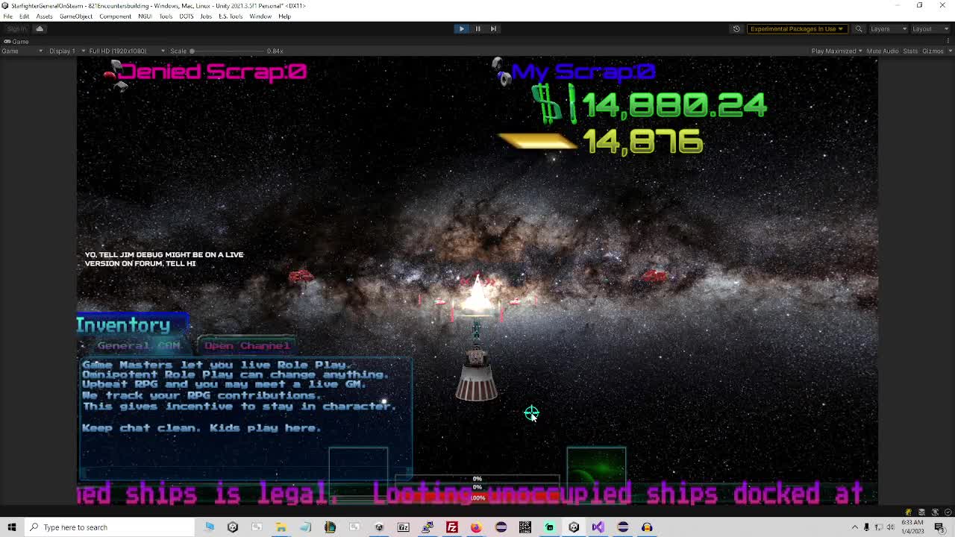Click the Sign in button
The image size is (955, 537).
point(16,29)
